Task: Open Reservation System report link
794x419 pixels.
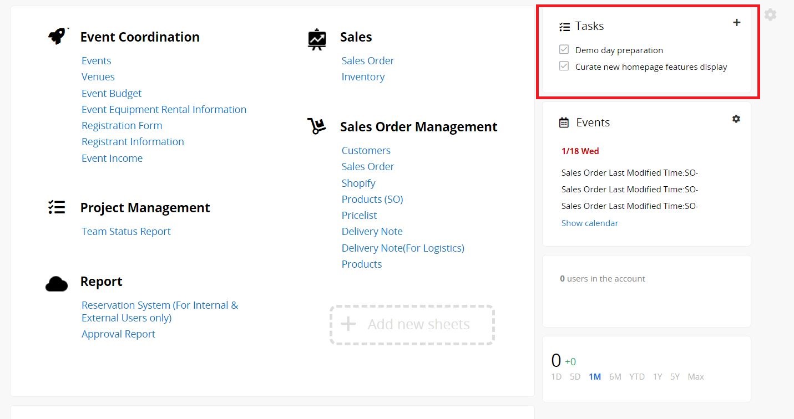Action: [160, 311]
